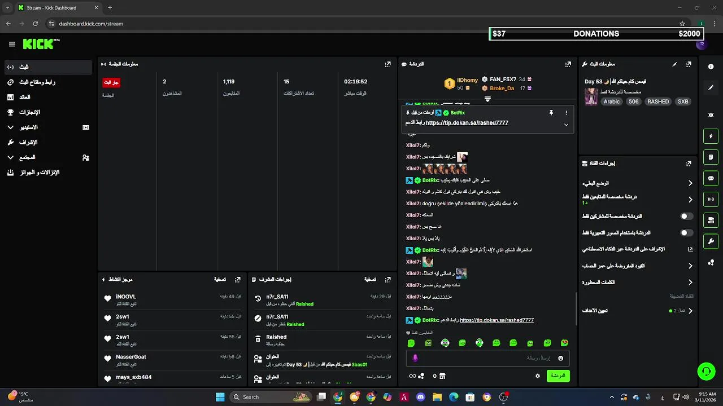
Task: Click the focus frame icon in right toolbar
Action: point(711,115)
